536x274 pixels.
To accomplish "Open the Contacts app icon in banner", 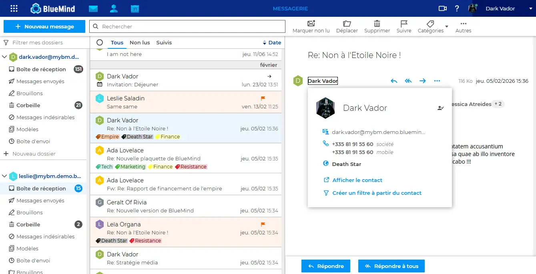I will coord(114,8).
